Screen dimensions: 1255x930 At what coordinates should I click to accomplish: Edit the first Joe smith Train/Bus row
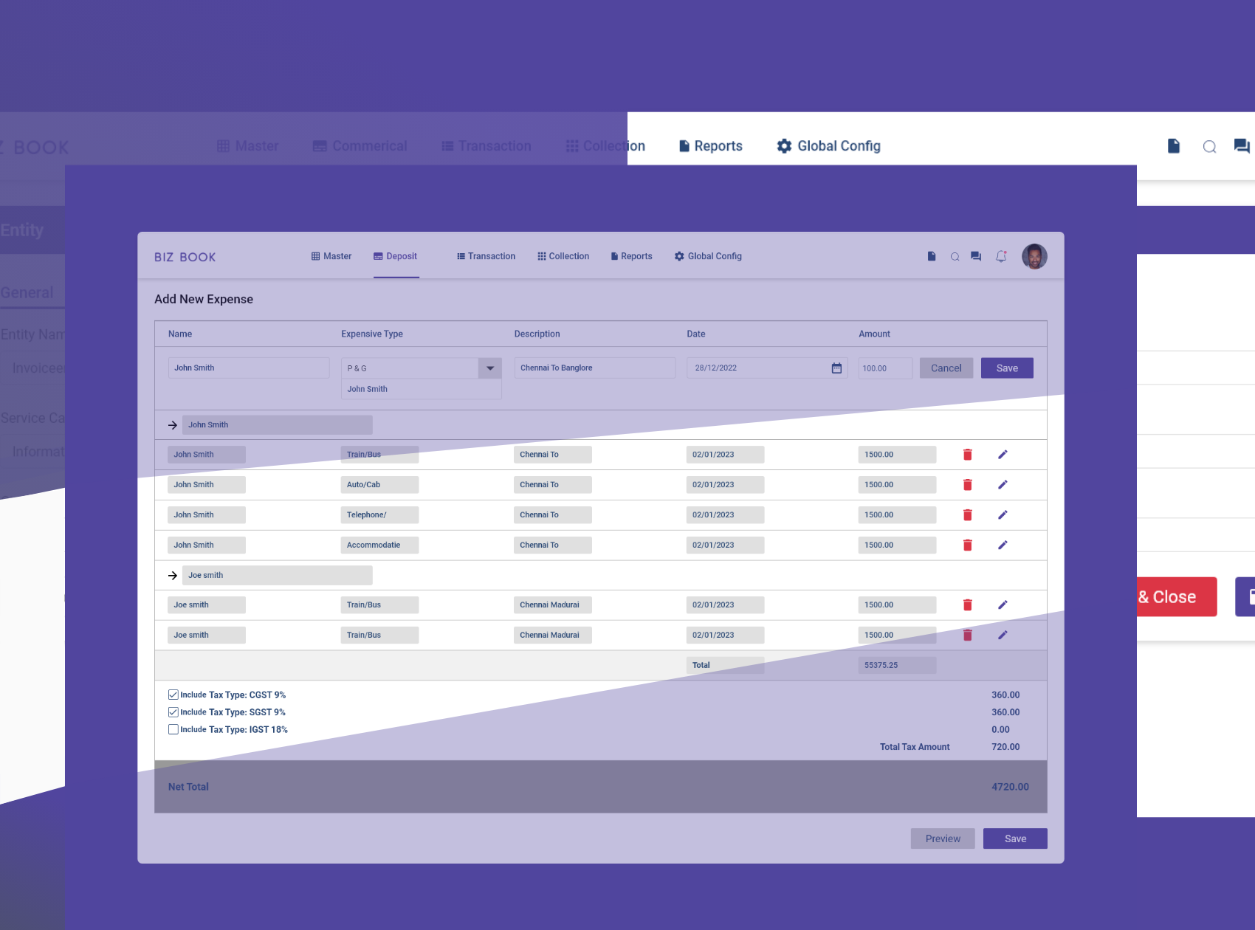click(1003, 605)
